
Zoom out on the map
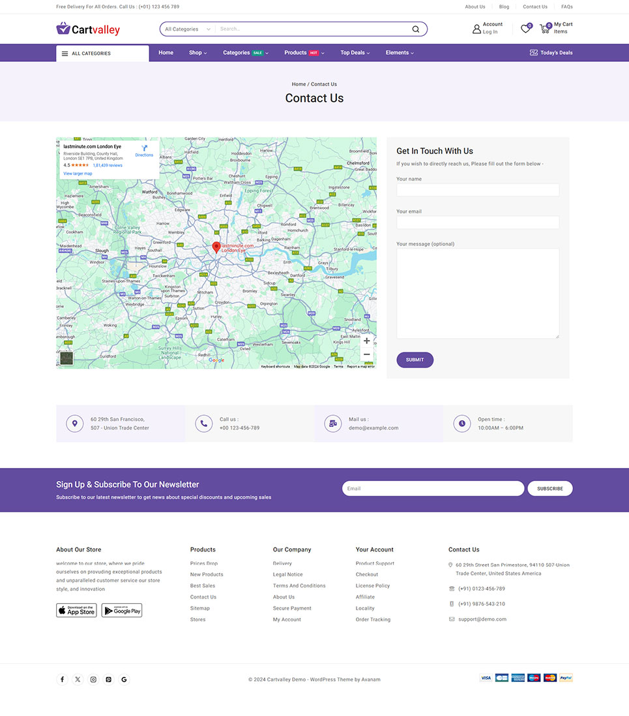pos(366,354)
